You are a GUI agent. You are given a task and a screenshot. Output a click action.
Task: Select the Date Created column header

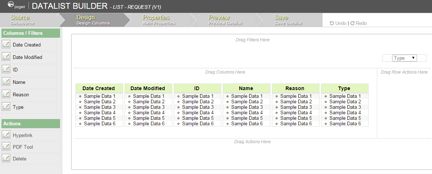pyautogui.click(x=99, y=88)
